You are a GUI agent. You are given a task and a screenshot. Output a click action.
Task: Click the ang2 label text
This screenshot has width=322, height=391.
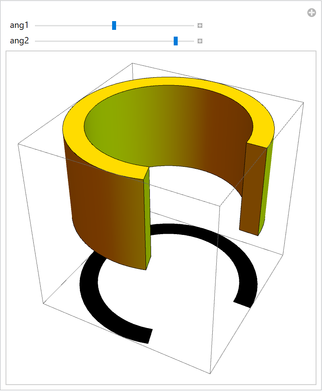[x=19, y=41]
